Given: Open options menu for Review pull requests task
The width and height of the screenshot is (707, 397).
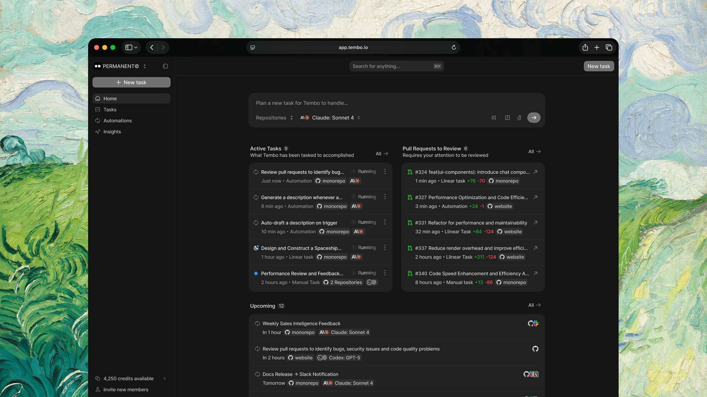Looking at the screenshot, I should pos(385,171).
